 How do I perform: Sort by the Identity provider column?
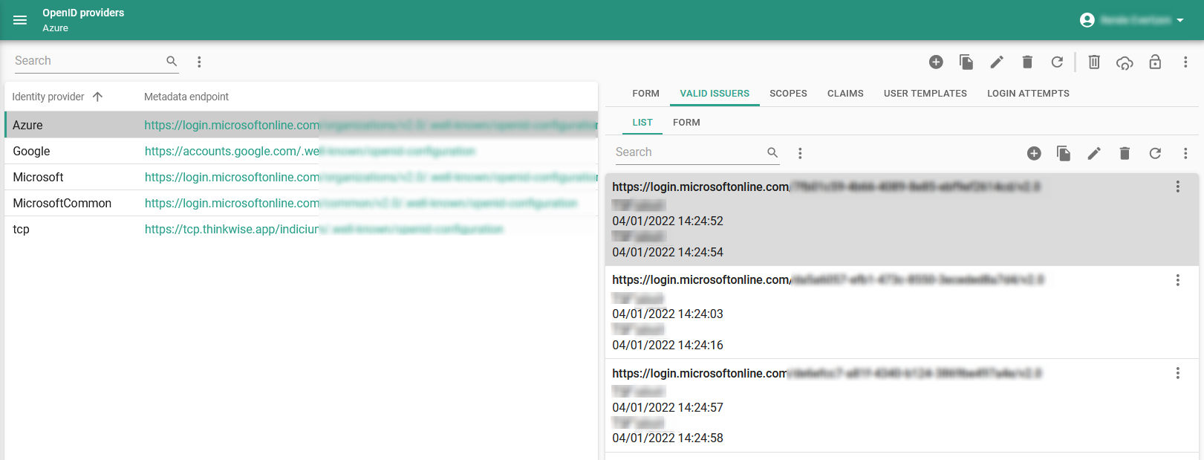(48, 97)
